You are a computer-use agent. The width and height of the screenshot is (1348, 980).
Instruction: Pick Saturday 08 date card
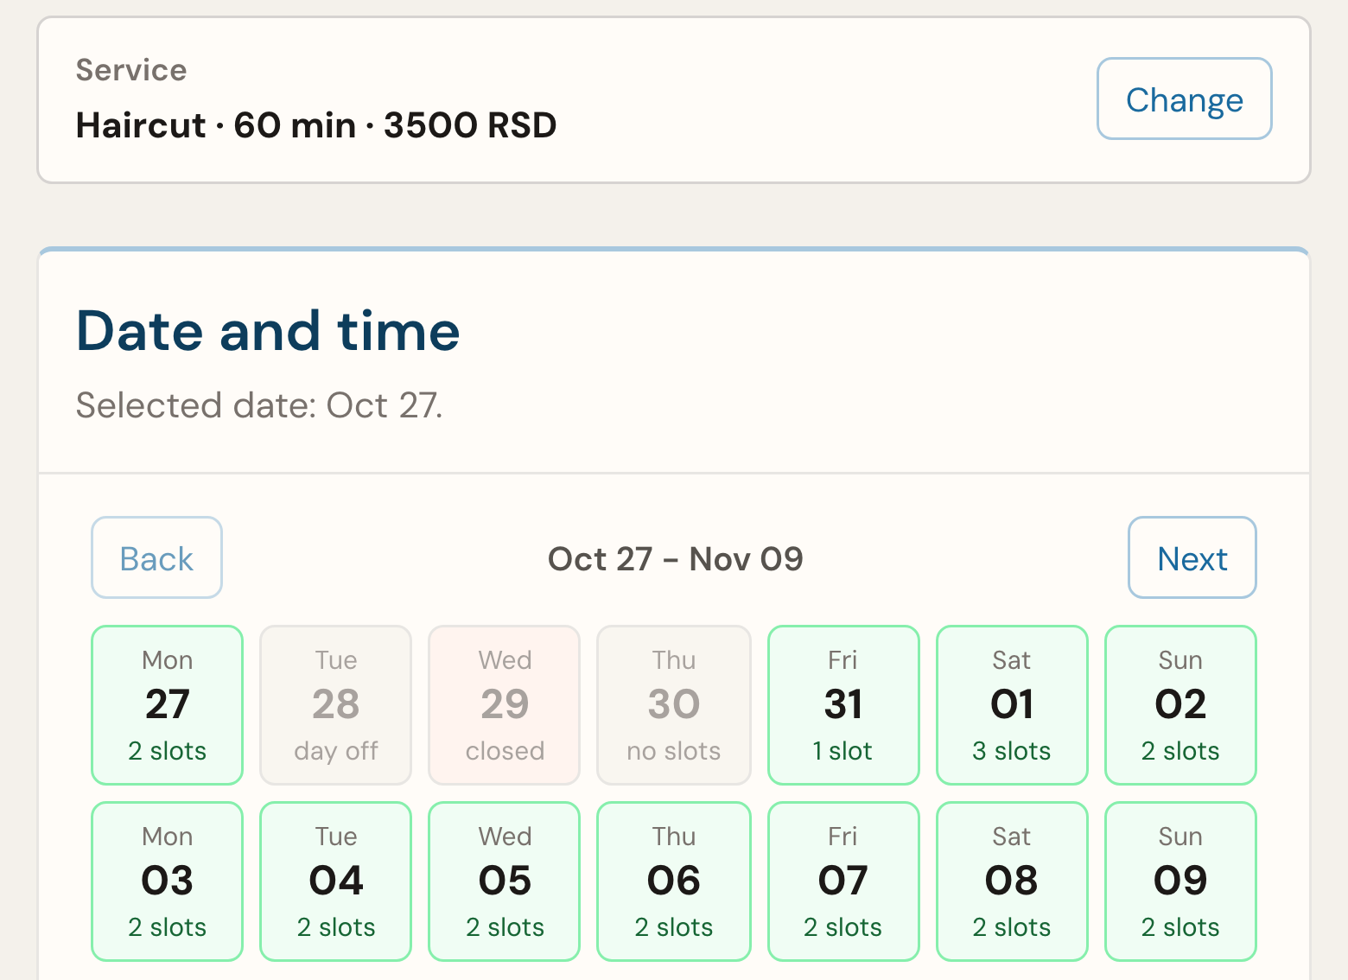click(x=1012, y=881)
